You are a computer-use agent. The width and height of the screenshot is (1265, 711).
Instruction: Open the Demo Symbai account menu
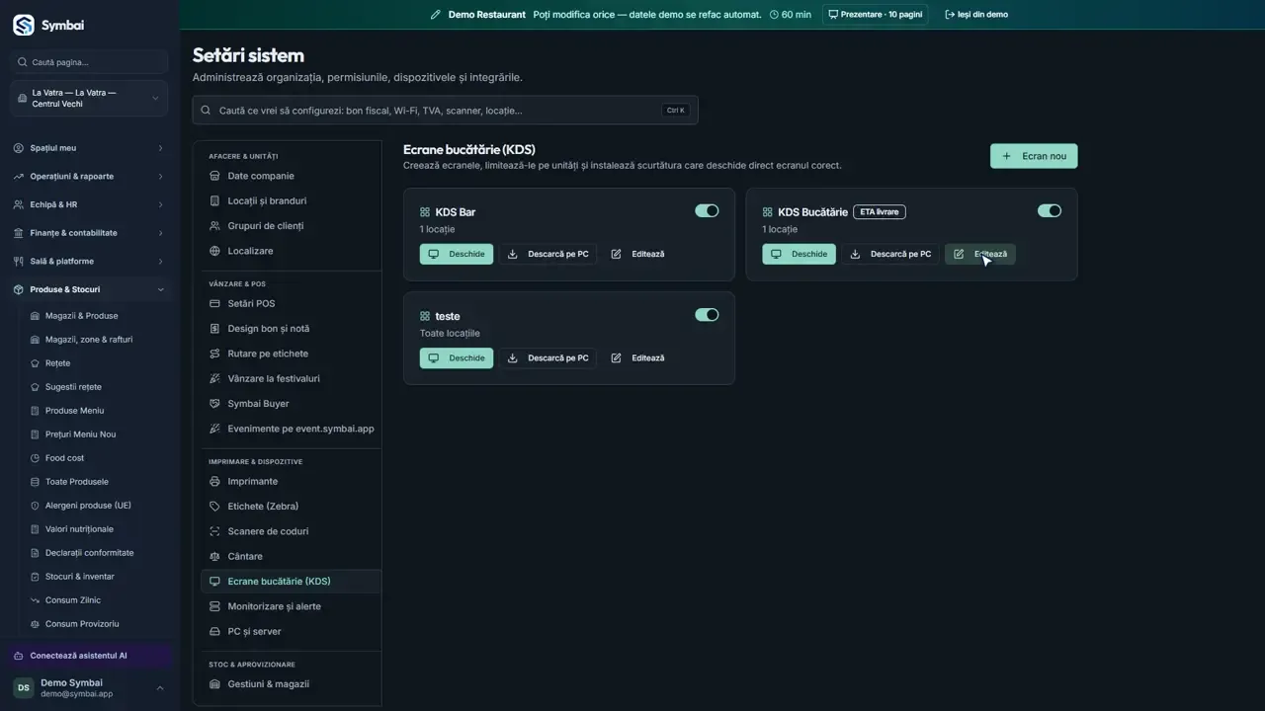[89, 688]
